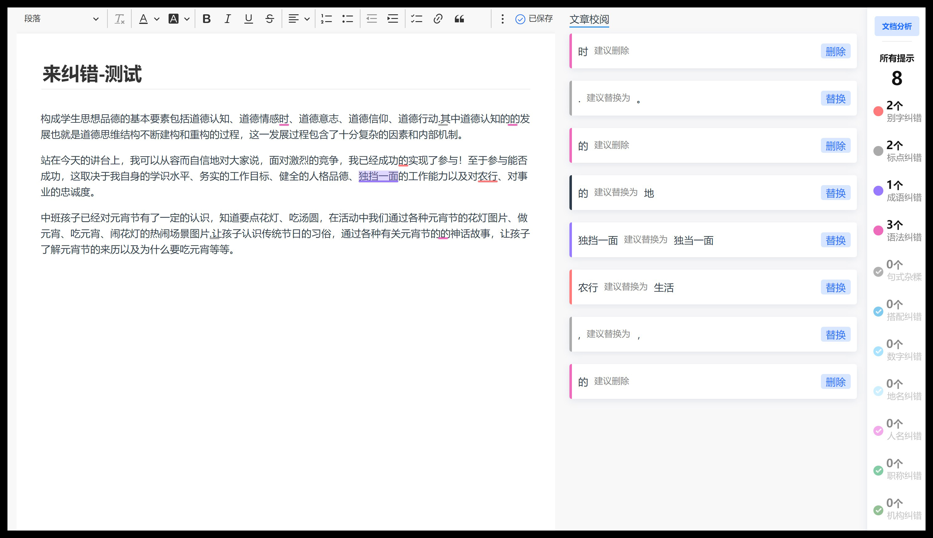Toggle the 人名纠错 category

point(898,429)
